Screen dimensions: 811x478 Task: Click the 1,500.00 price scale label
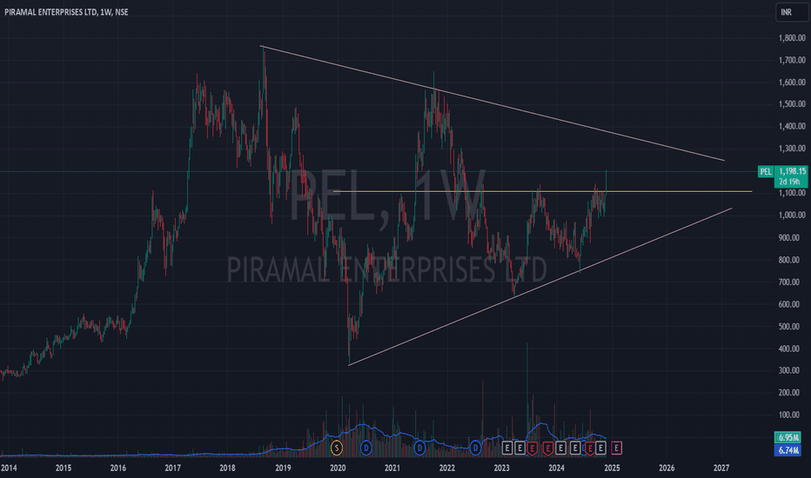tap(792, 104)
